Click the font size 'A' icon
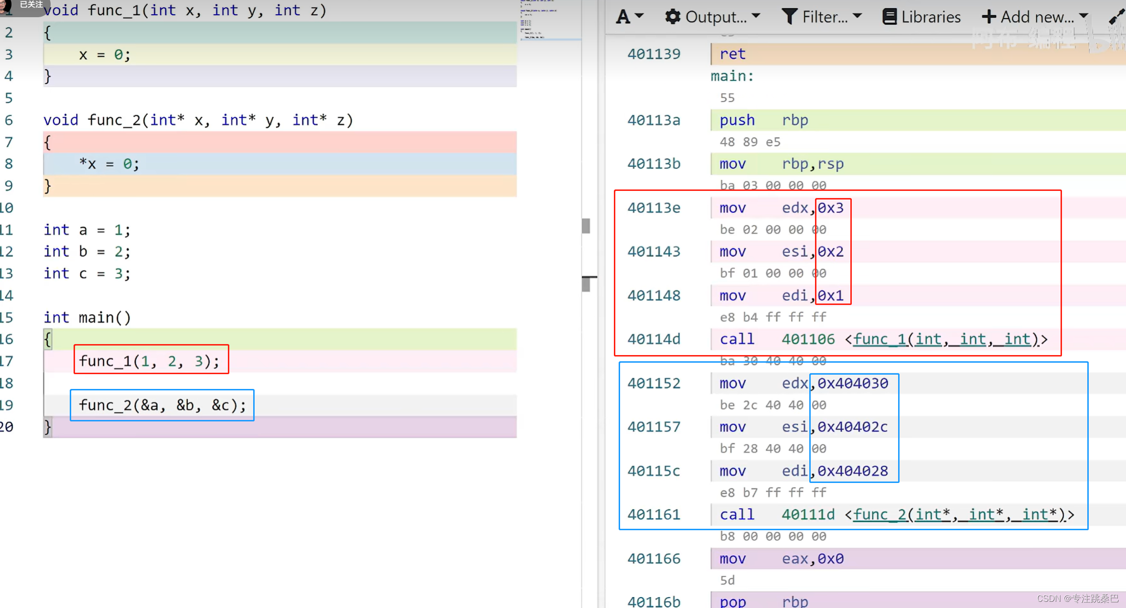The height and width of the screenshot is (608, 1126). (x=622, y=17)
